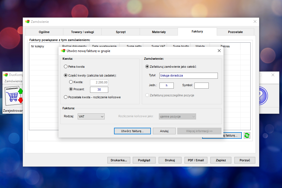
Task: Close the DuoKomp background window
Action: (273, 75)
